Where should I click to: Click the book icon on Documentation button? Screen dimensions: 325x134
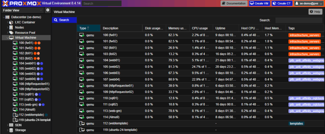[x=224, y=3]
